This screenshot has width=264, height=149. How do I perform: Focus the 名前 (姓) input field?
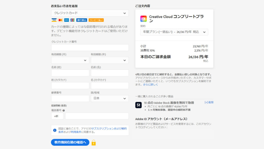click(x=70, y=73)
